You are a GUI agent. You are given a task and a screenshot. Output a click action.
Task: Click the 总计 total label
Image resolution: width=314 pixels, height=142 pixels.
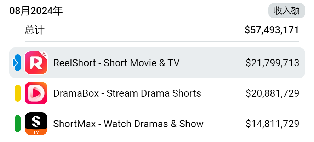(x=35, y=30)
